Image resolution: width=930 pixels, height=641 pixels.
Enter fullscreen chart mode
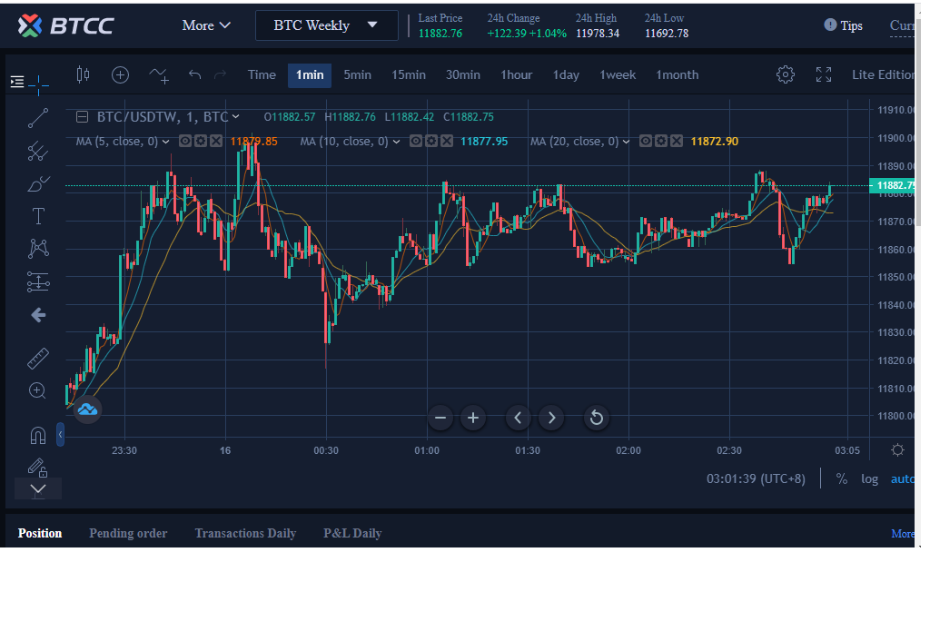(x=823, y=74)
